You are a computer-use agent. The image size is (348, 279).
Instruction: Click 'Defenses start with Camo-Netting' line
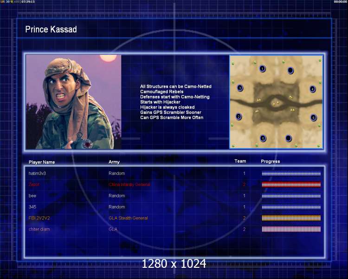pos(175,97)
